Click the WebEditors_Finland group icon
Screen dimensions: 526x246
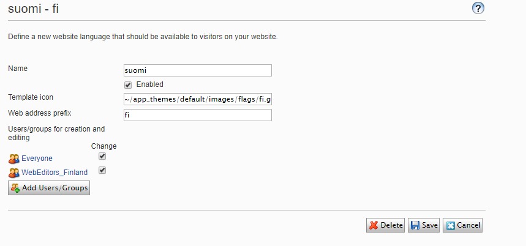[14, 173]
